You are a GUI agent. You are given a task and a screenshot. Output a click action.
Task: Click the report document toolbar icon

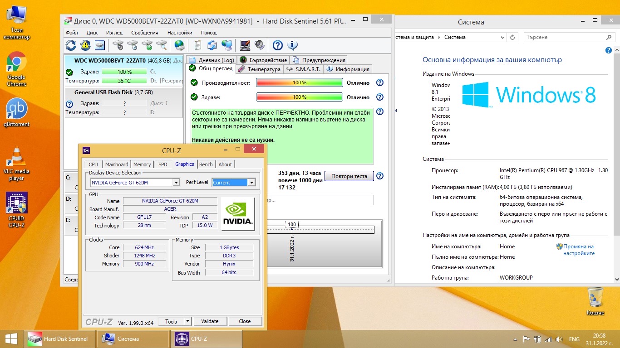(x=197, y=45)
